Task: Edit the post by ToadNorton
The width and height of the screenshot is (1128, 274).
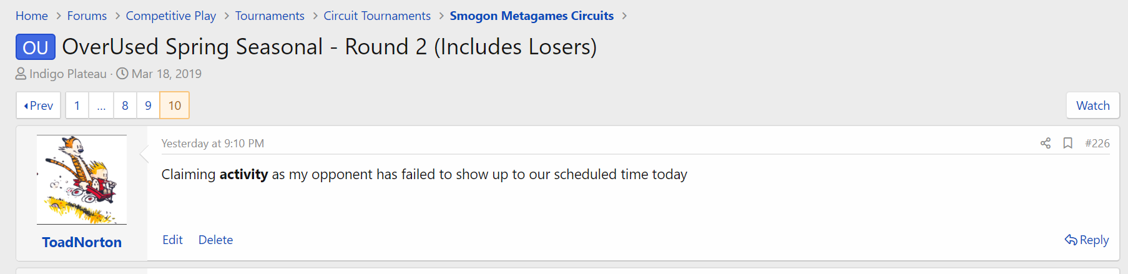Action: pos(172,240)
